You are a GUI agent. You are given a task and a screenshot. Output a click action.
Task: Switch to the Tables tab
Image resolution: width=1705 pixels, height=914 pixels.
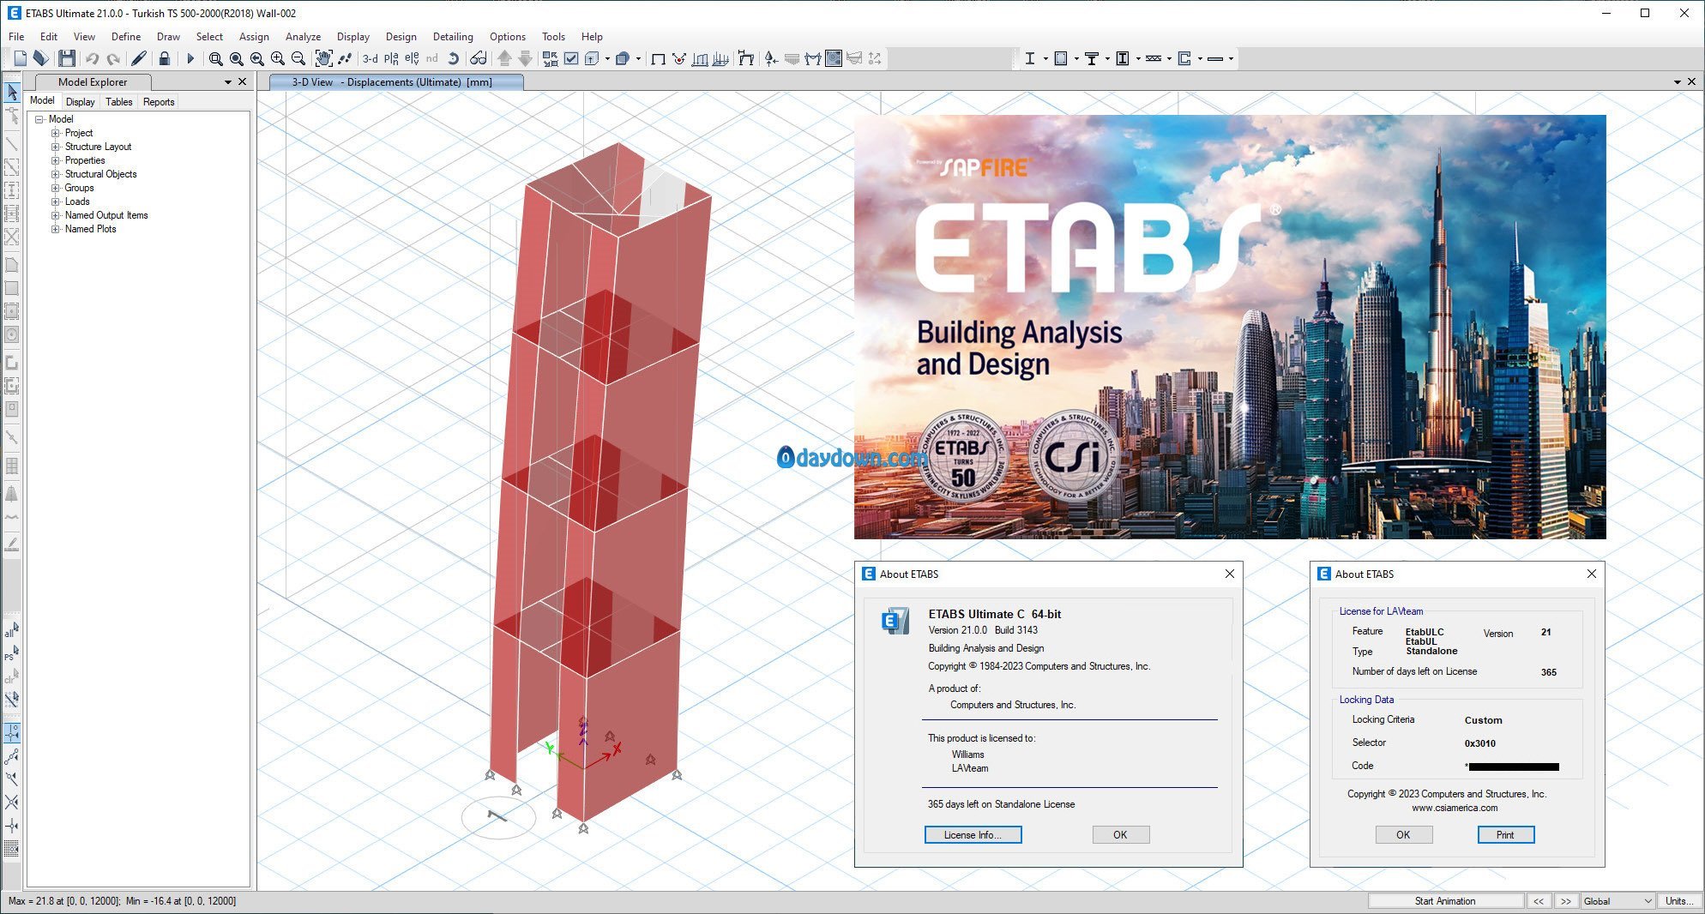point(119,102)
